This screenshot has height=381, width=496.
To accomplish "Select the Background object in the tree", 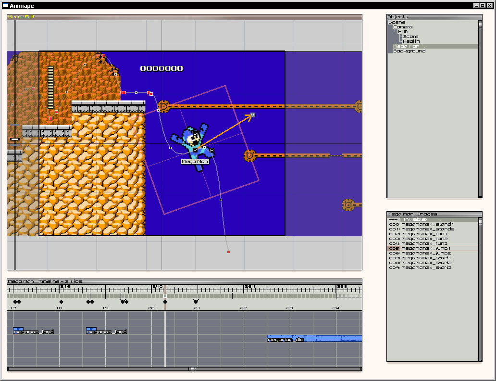I will 409,51.
